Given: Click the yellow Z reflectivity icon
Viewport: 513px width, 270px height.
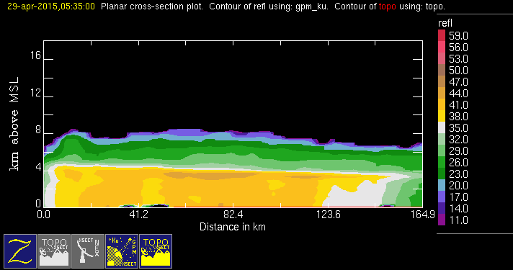Looking at the screenshot, I should [x=20, y=251].
